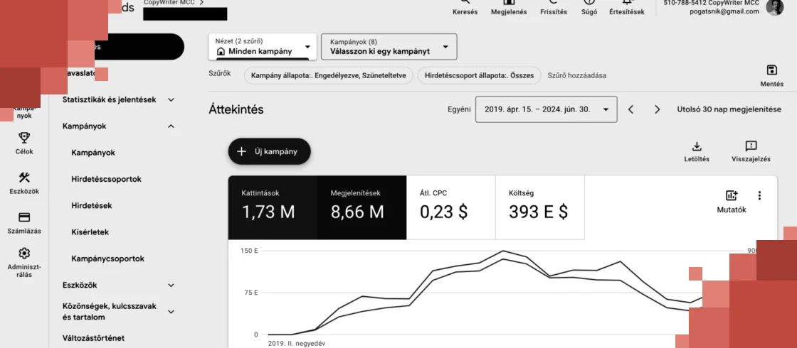Select the Költség metric card
Image resolution: width=797 pixels, height=348 pixels.
[x=540, y=207]
